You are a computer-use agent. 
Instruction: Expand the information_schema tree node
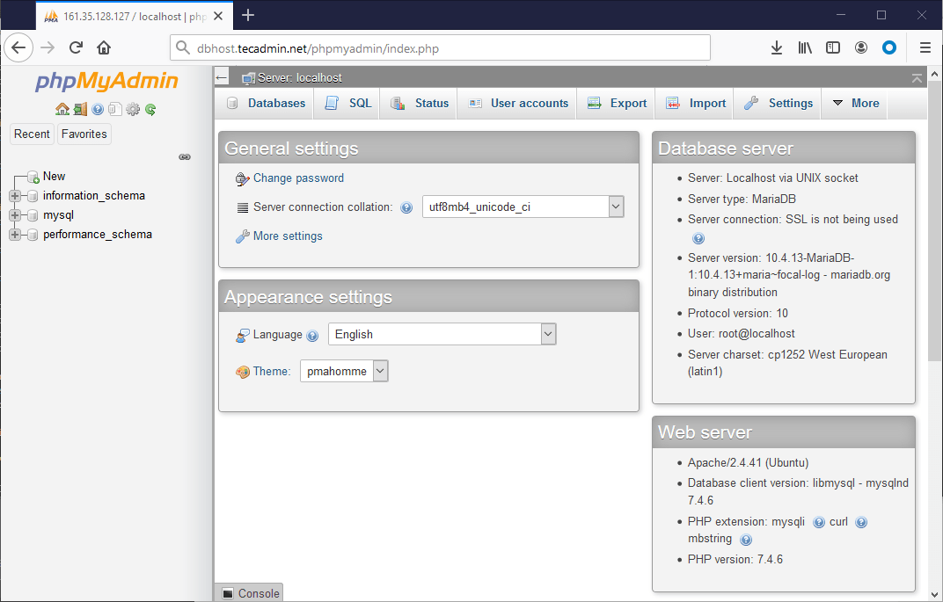[15, 195]
